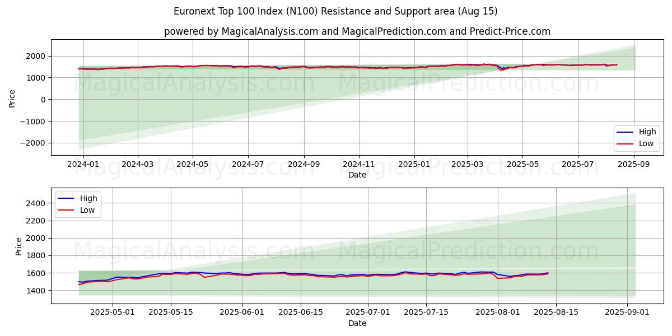
Task: Click the bottom chart x-axis label '2025-08-01'
Action: coord(498,313)
